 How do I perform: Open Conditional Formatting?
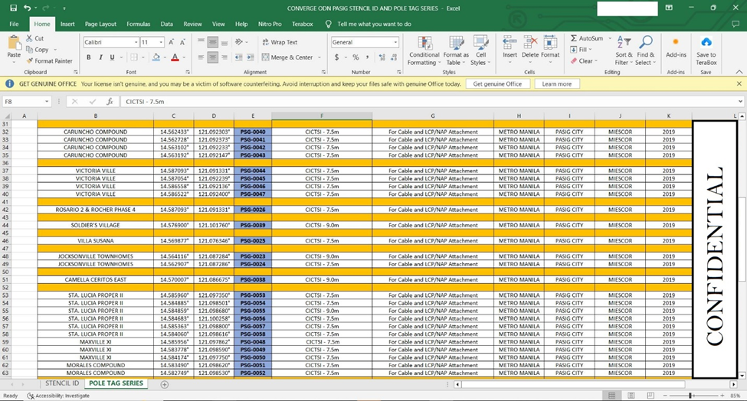coord(424,43)
